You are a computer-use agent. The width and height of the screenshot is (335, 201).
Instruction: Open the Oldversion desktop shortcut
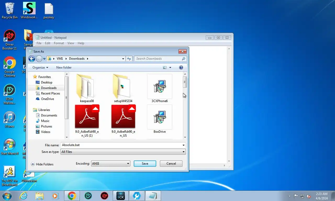[x=29, y=176]
